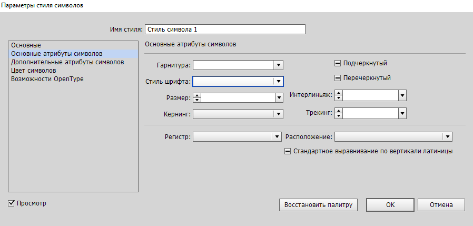This screenshot has width=473, height=226.
Task: Toggle the Подчеркнутый checkbox
Action: [x=338, y=63]
